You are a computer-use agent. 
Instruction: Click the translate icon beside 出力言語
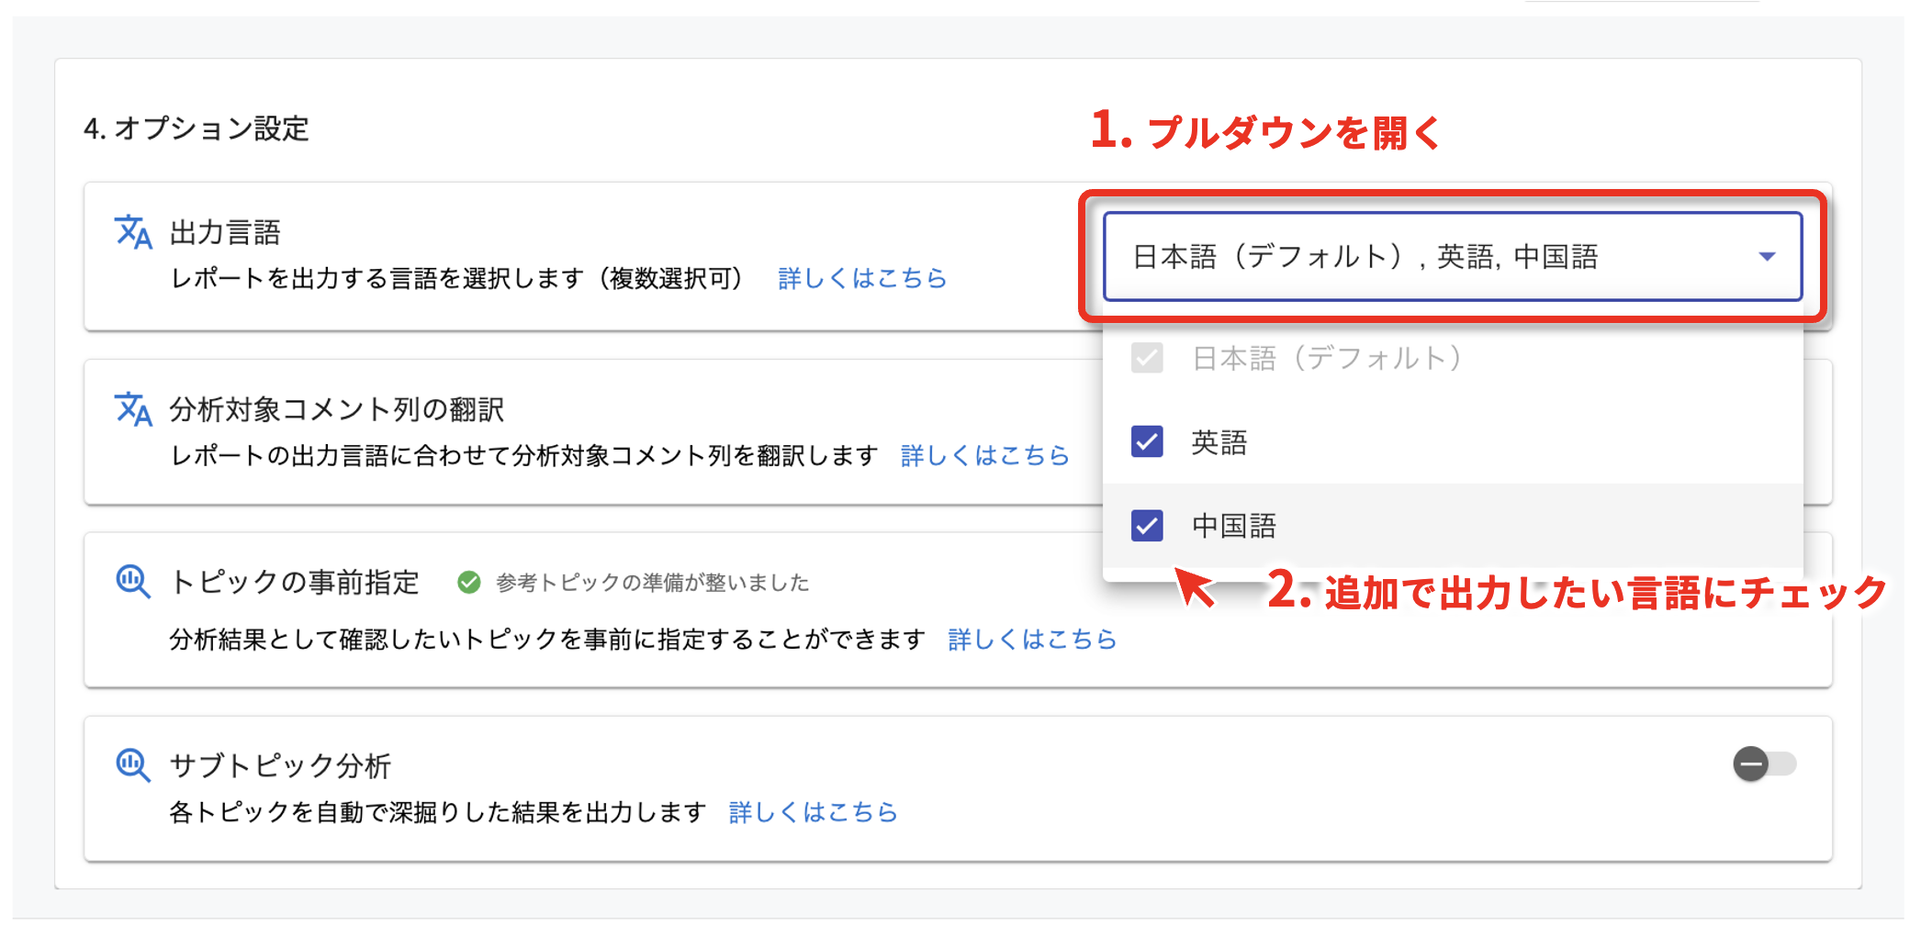pos(133,232)
